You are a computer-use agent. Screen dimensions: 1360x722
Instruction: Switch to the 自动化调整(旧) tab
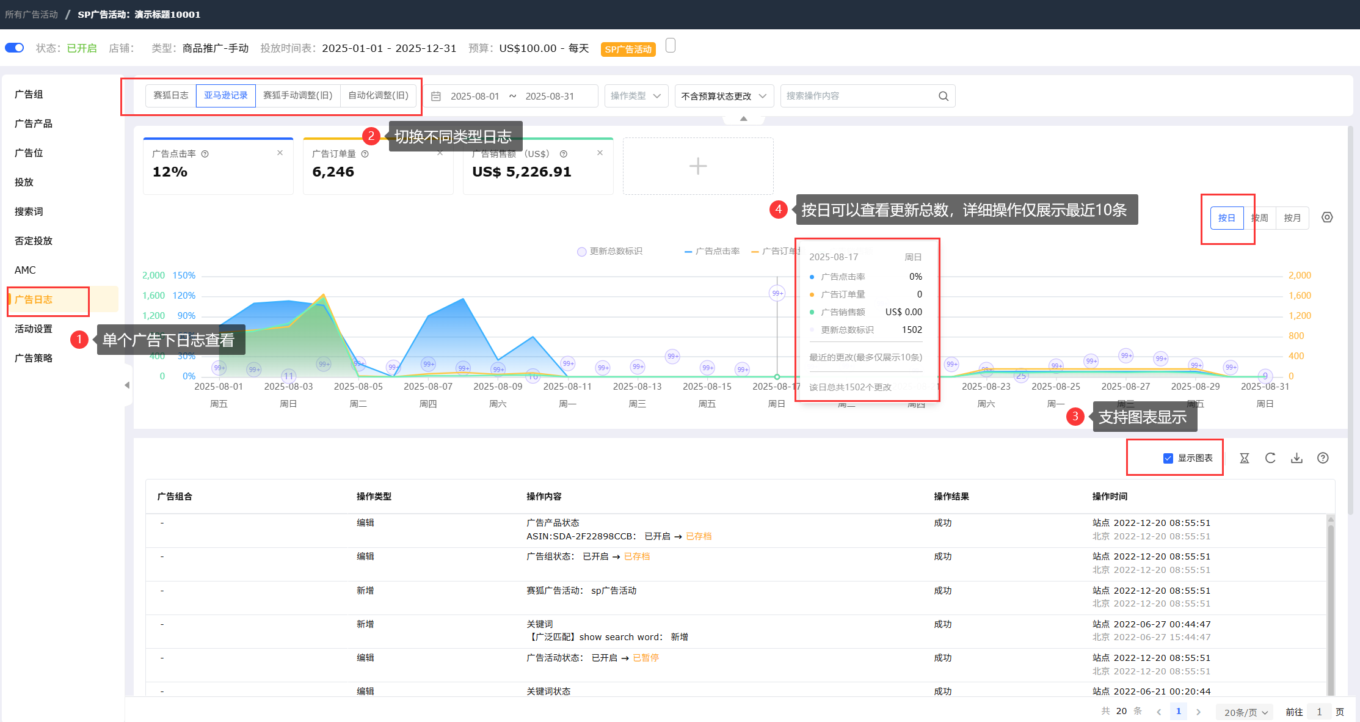click(378, 95)
